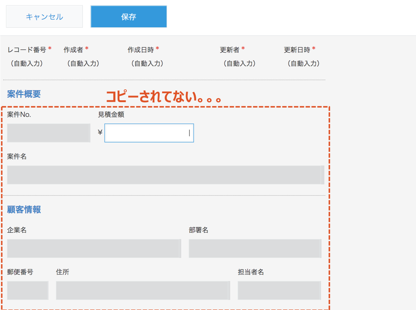Focus the 見積金額 amount input box

click(149, 133)
